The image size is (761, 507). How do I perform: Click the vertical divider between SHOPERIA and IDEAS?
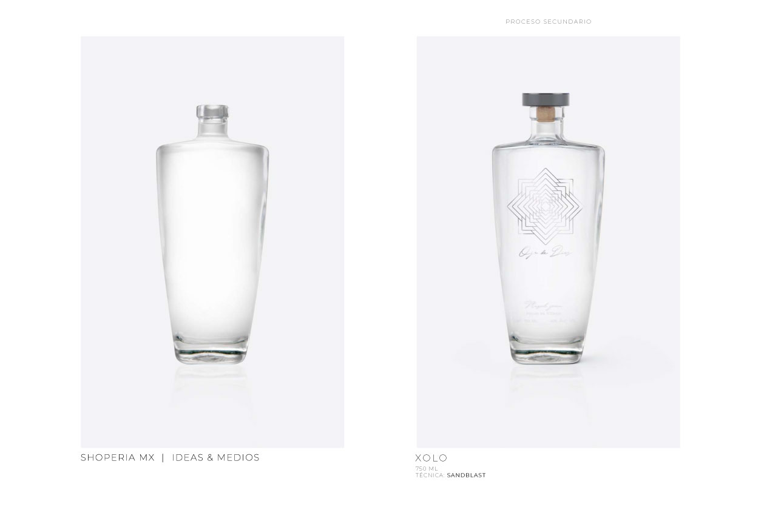tap(163, 457)
